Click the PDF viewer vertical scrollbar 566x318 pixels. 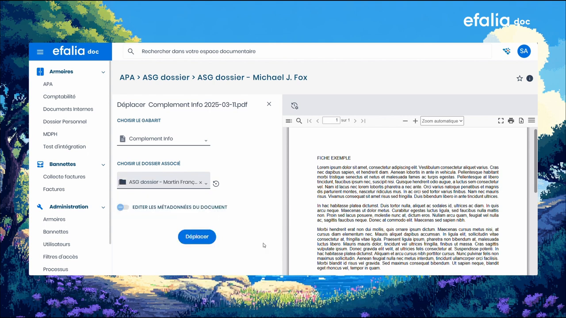pyautogui.click(x=535, y=161)
